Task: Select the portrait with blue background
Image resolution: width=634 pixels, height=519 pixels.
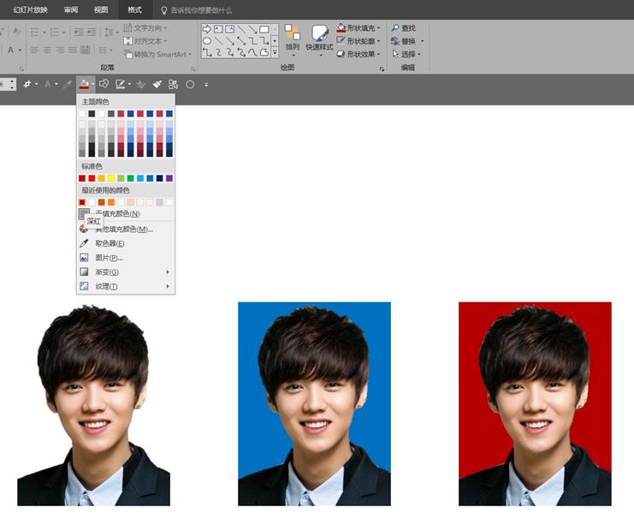Action: 314,403
